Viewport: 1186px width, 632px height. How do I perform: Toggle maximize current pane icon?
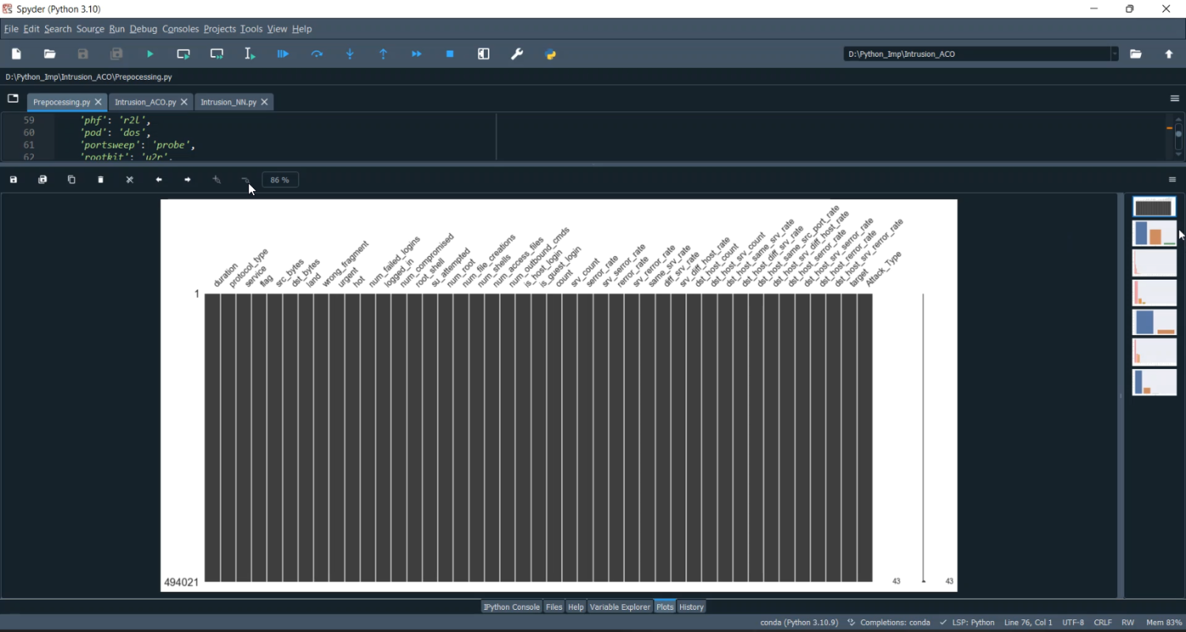click(x=484, y=55)
